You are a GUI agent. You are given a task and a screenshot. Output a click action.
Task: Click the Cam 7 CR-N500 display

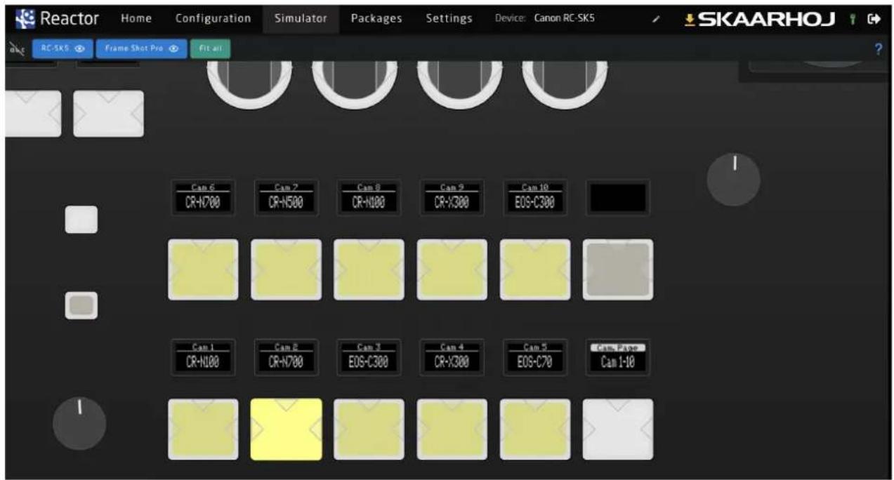coord(286,198)
